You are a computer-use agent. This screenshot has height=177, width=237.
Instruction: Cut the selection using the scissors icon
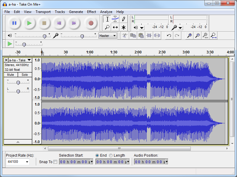pyautogui.click(x=124, y=35)
